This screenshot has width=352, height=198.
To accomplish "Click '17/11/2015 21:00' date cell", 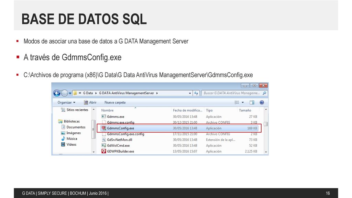I will [x=185, y=134].
